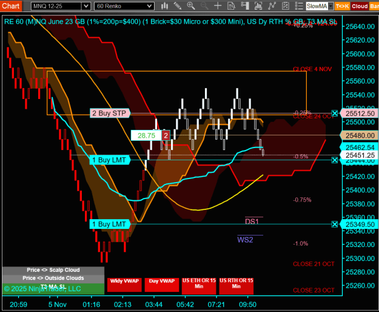Click the 25462.54 cyan indicator price label
379x312 pixels.
360,148
